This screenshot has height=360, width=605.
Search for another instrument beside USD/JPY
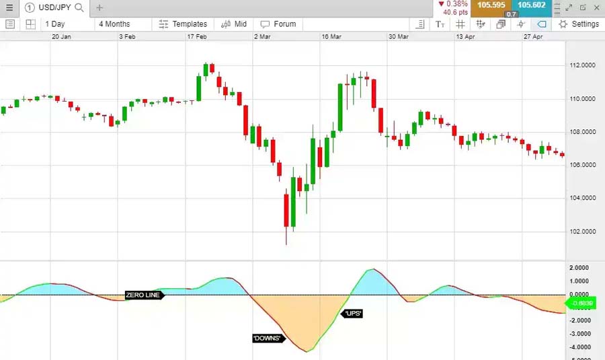click(x=79, y=7)
